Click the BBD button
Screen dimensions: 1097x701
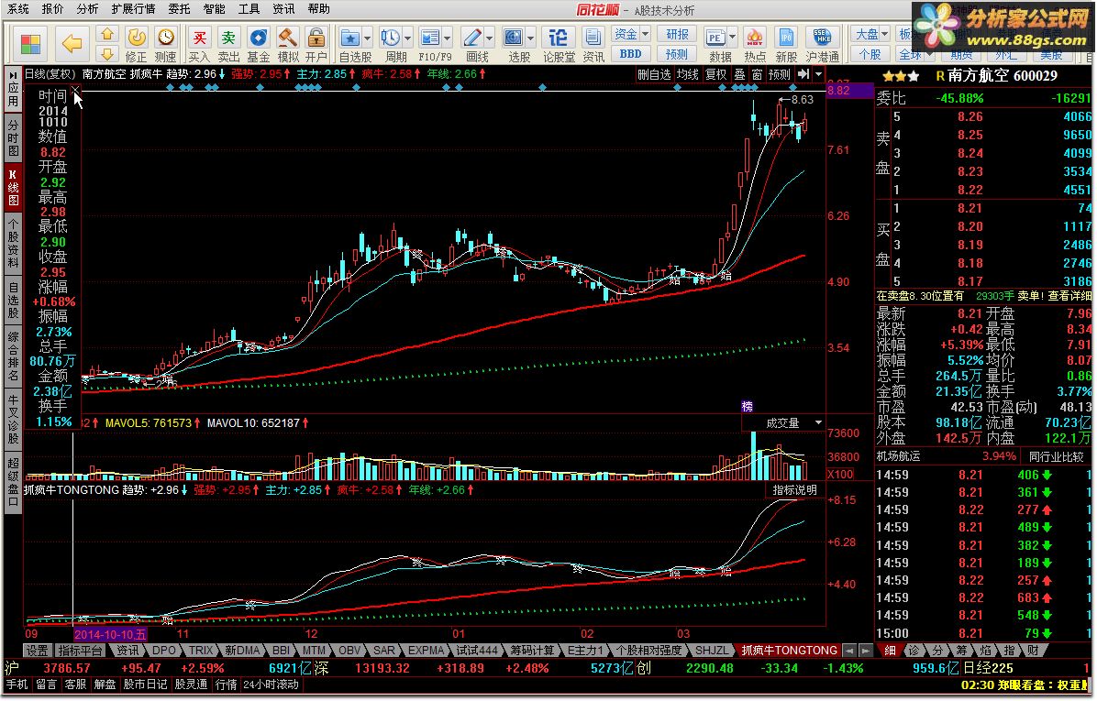click(x=631, y=54)
